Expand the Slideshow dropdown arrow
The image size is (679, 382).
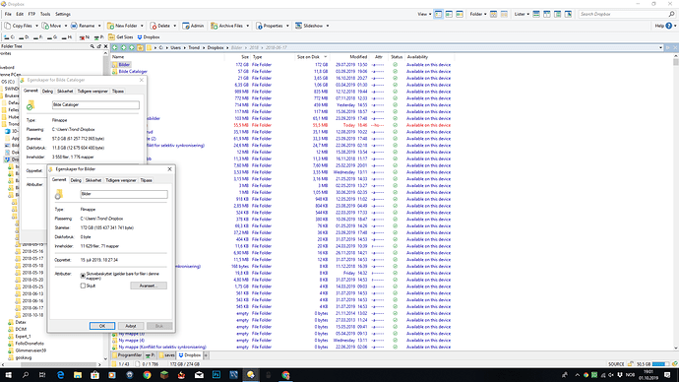click(x=328, y=26)
